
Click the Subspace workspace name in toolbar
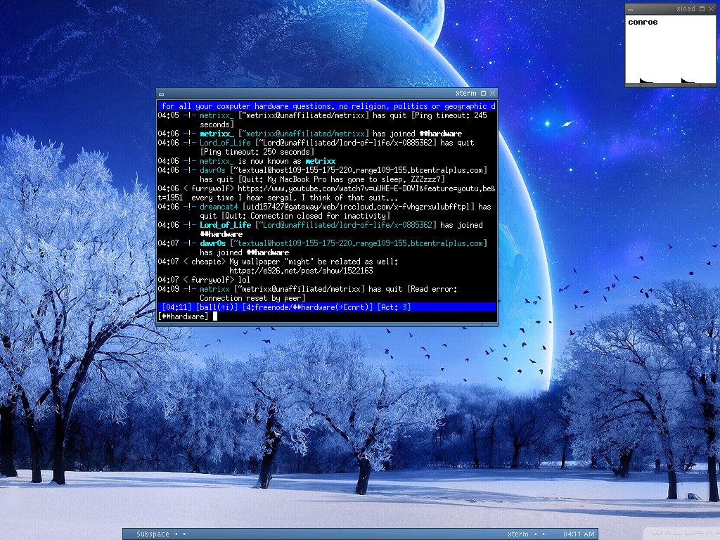[153, 534]
